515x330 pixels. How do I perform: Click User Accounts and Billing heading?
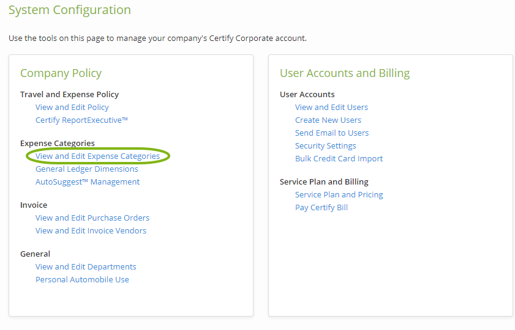point(344,73)
